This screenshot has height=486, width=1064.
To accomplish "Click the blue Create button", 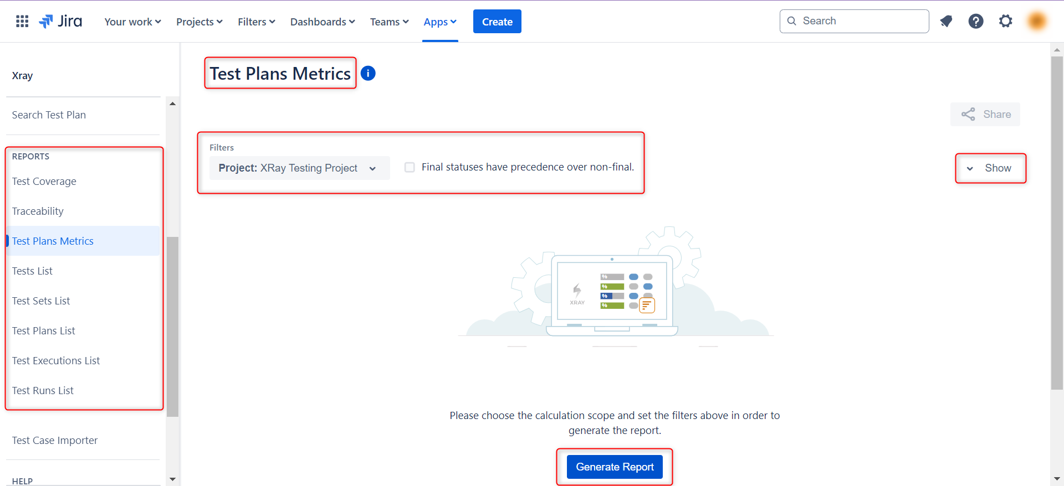I will point(497,22).
